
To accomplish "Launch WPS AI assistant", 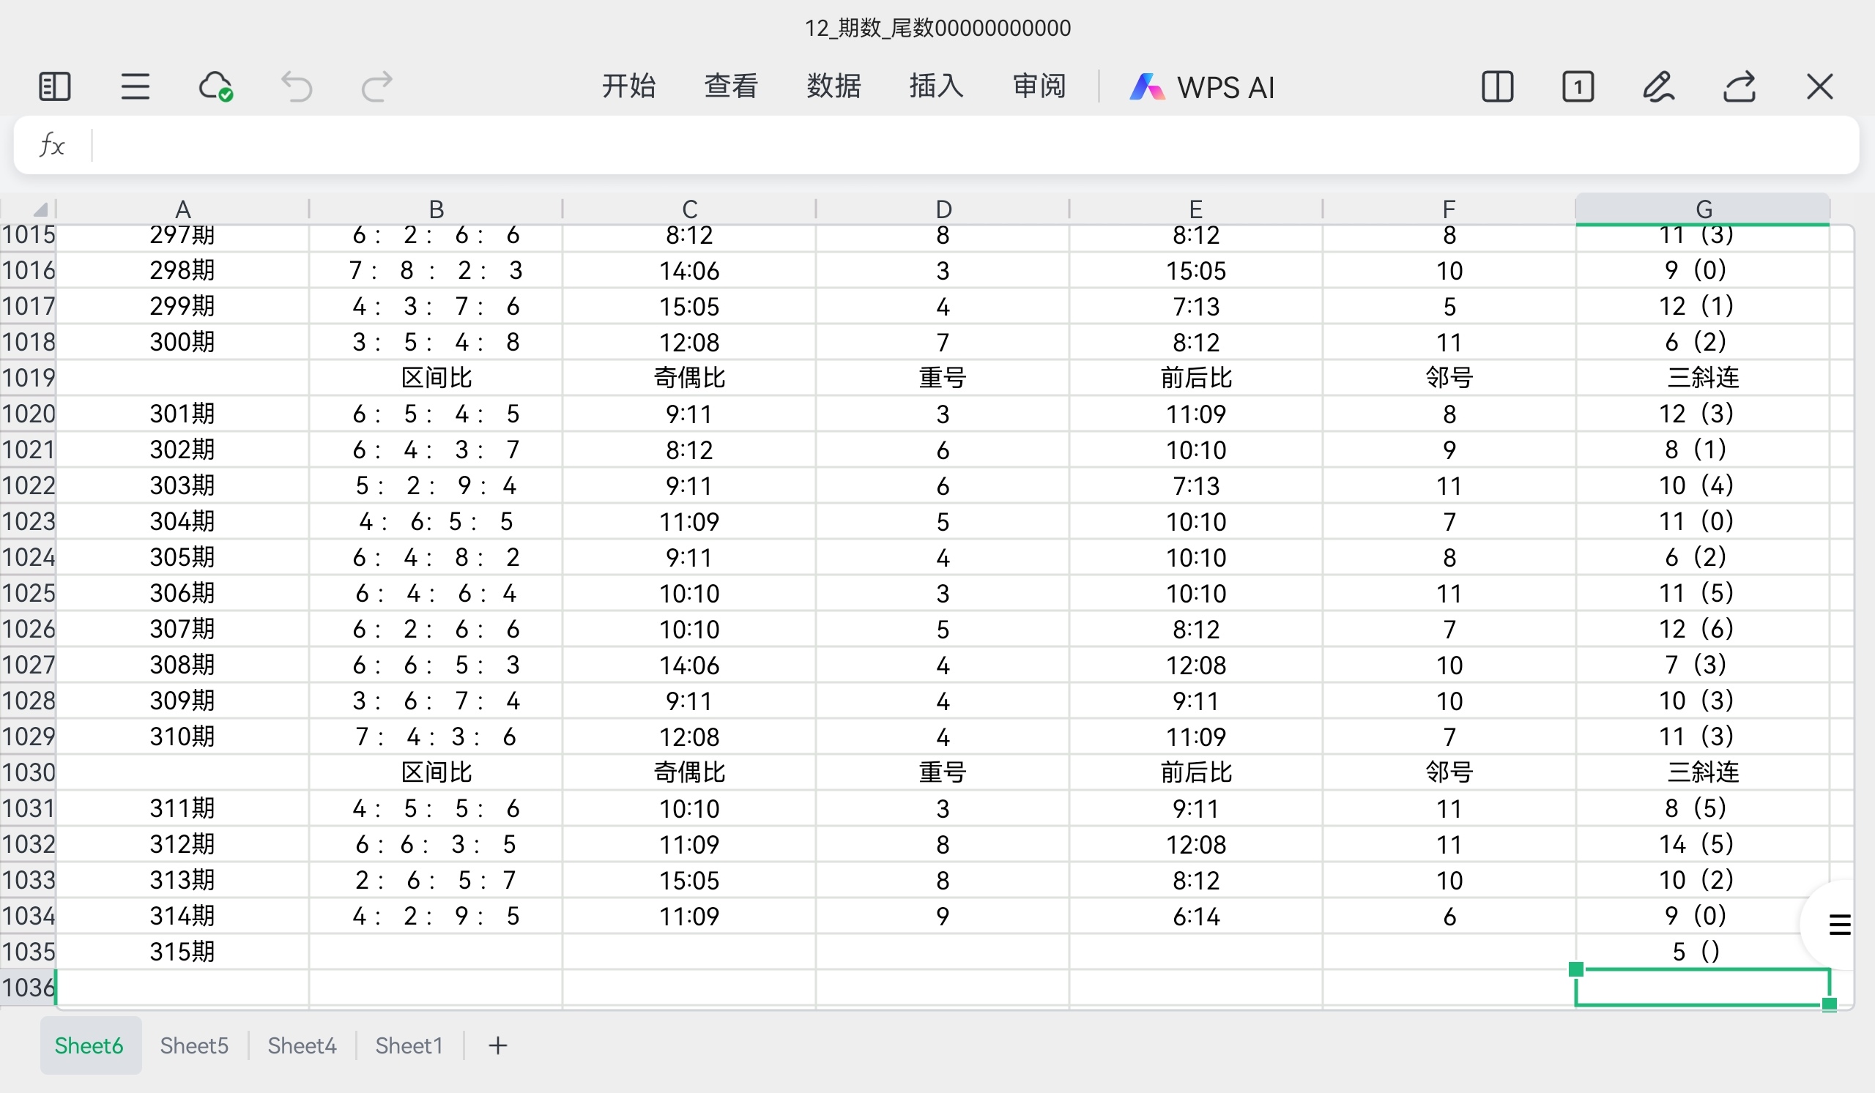I will click(1202, 87).
